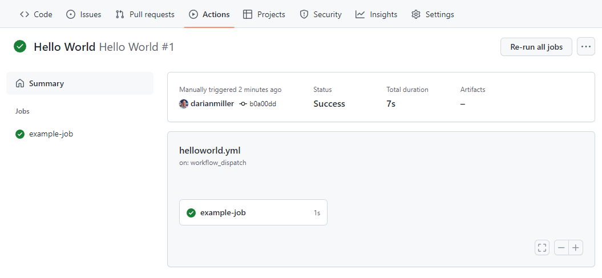This screenshot has width=602, height=278.
Task: Open the Pull requests tab
Action: click(x=145, y=15)
